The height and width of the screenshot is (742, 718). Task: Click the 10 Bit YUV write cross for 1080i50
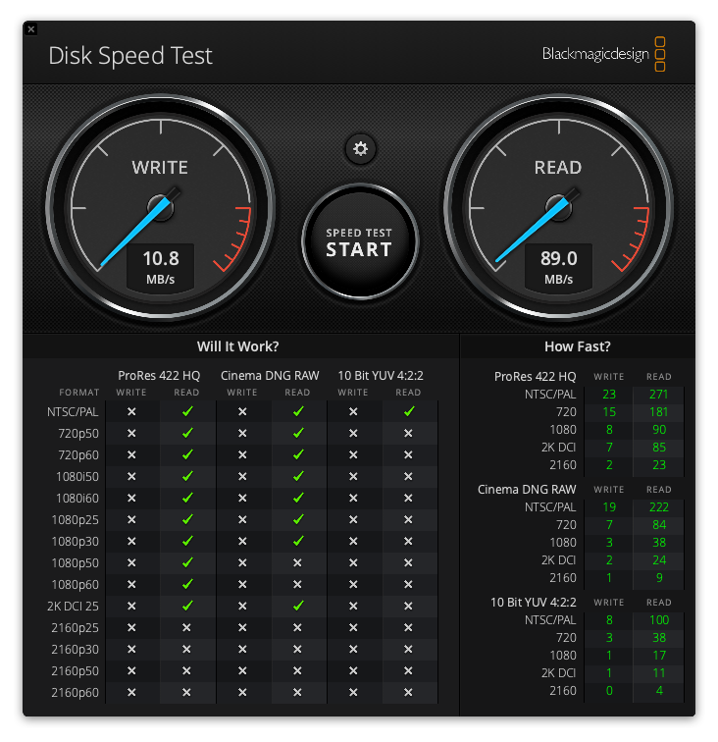353,477
